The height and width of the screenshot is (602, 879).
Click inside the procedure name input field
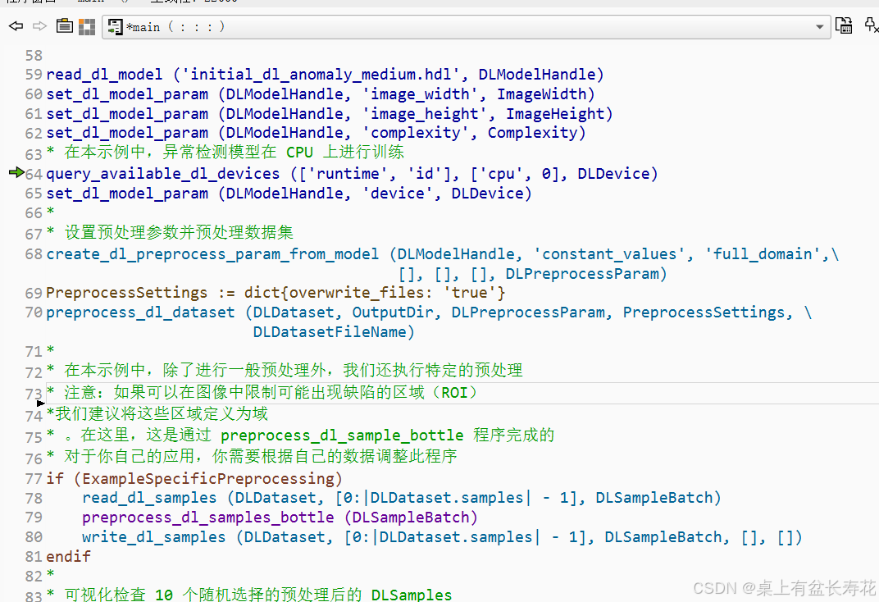coord(328,26)
